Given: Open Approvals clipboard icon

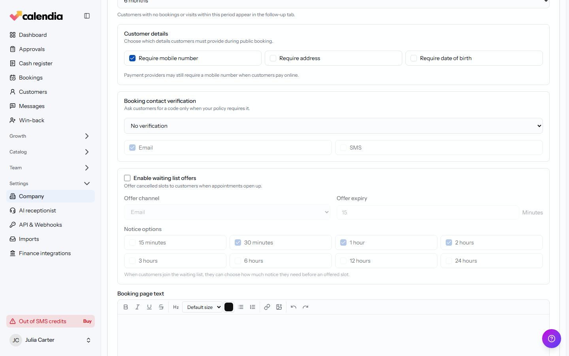Looking at the screenshot, I should click(13, 49).
